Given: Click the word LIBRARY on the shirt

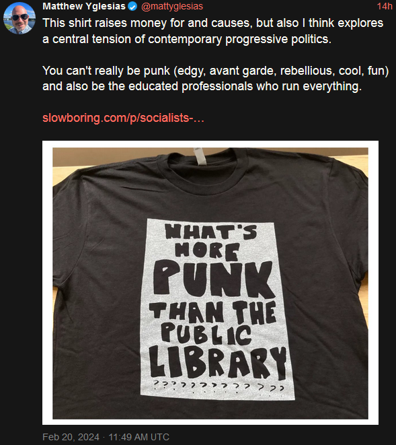Looking at the screenshot, I should point(218,363).
